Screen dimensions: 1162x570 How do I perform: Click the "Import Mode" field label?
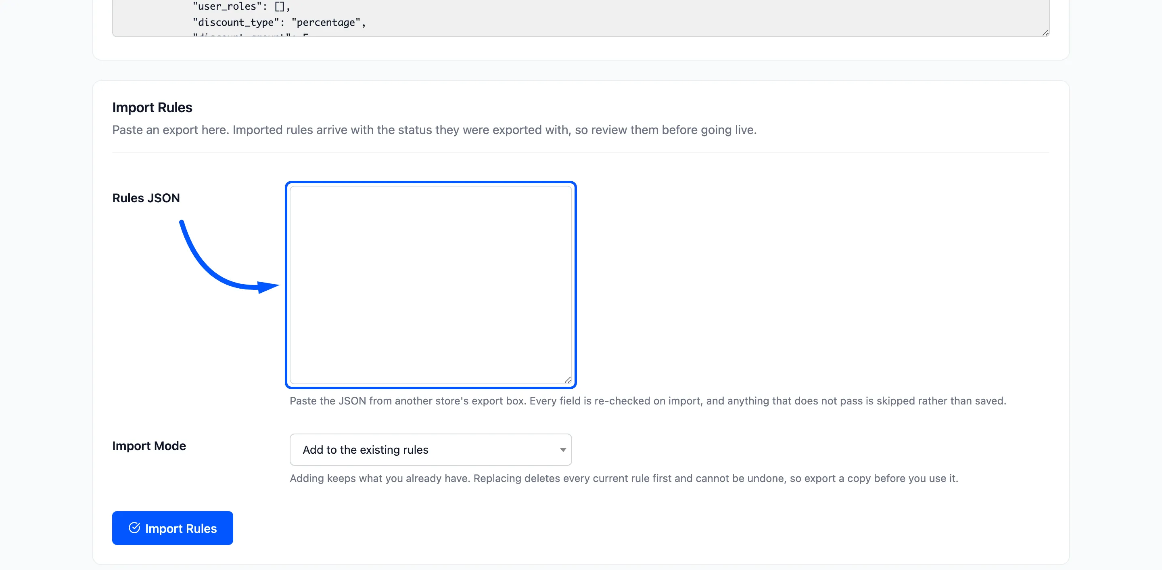point(149,445)
